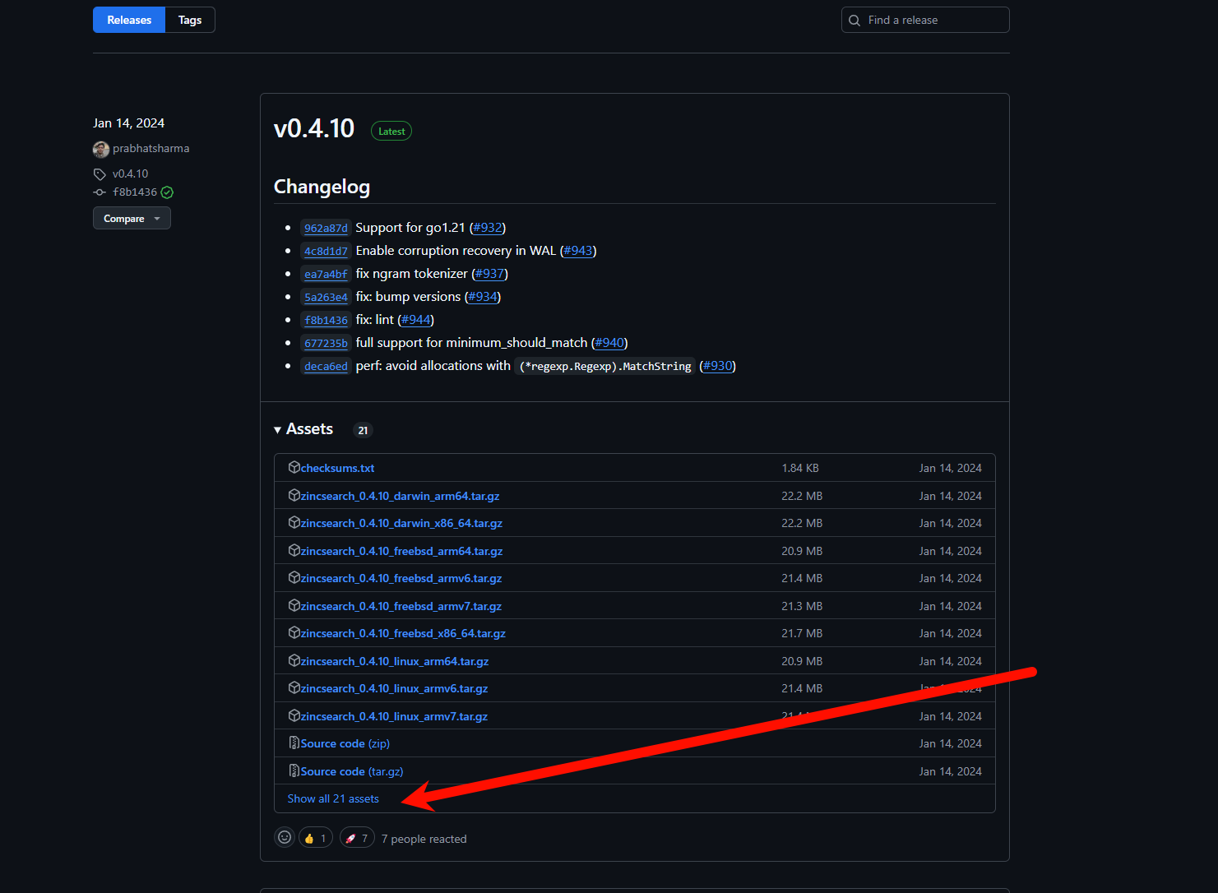Download Source code (zip)
The height and width of the screenshot is (893, 1218).
[x=345, y=743]
